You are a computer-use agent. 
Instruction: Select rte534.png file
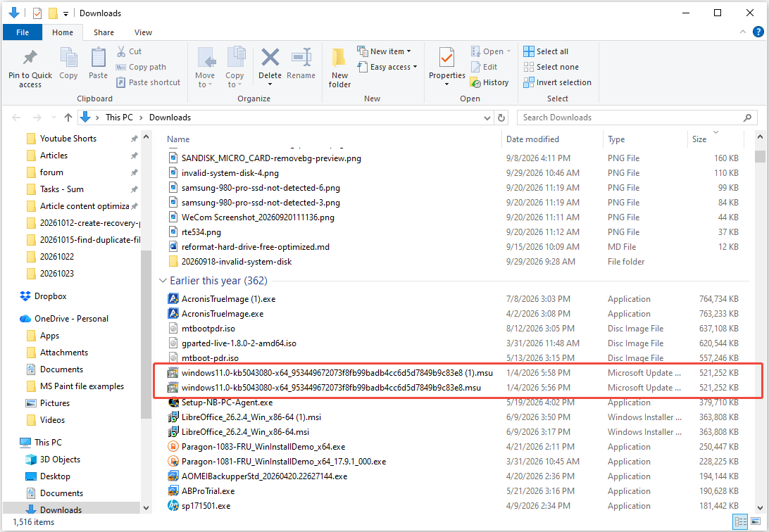pos(201,232)
